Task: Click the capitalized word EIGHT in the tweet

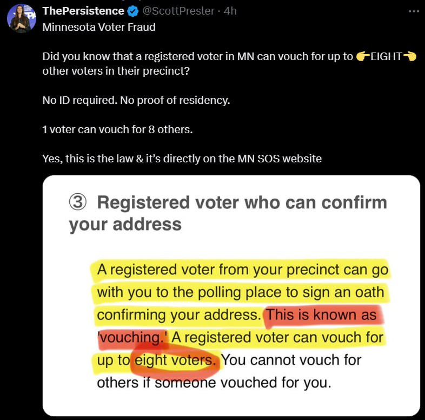Action: point(386,57)
